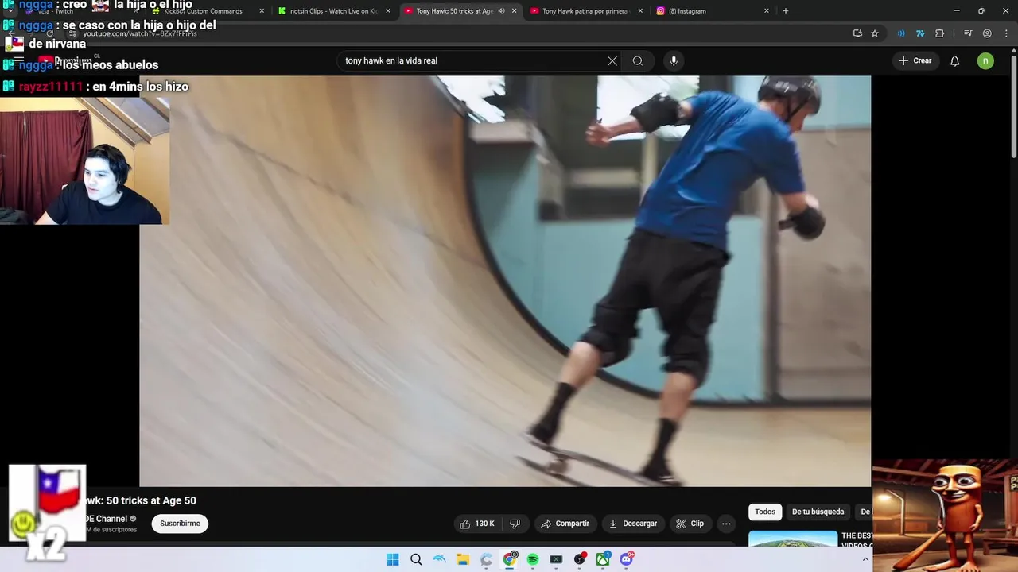The width and height of the screenshot is (1018, 572).
Task: Like the video with 130 K thumbs-up
Action: click(x=478, y=524)
